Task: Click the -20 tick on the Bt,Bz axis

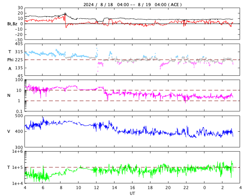Action: [19, 34]
